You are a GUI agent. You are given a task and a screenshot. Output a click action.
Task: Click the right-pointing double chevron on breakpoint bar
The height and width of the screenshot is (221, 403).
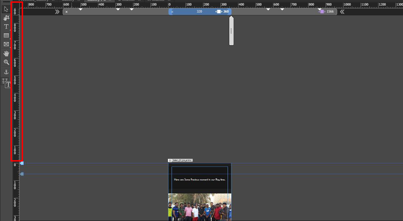pyautogui.click(x=57, y=12)
